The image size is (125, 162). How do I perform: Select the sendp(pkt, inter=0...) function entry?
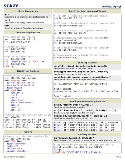point(87,73)
